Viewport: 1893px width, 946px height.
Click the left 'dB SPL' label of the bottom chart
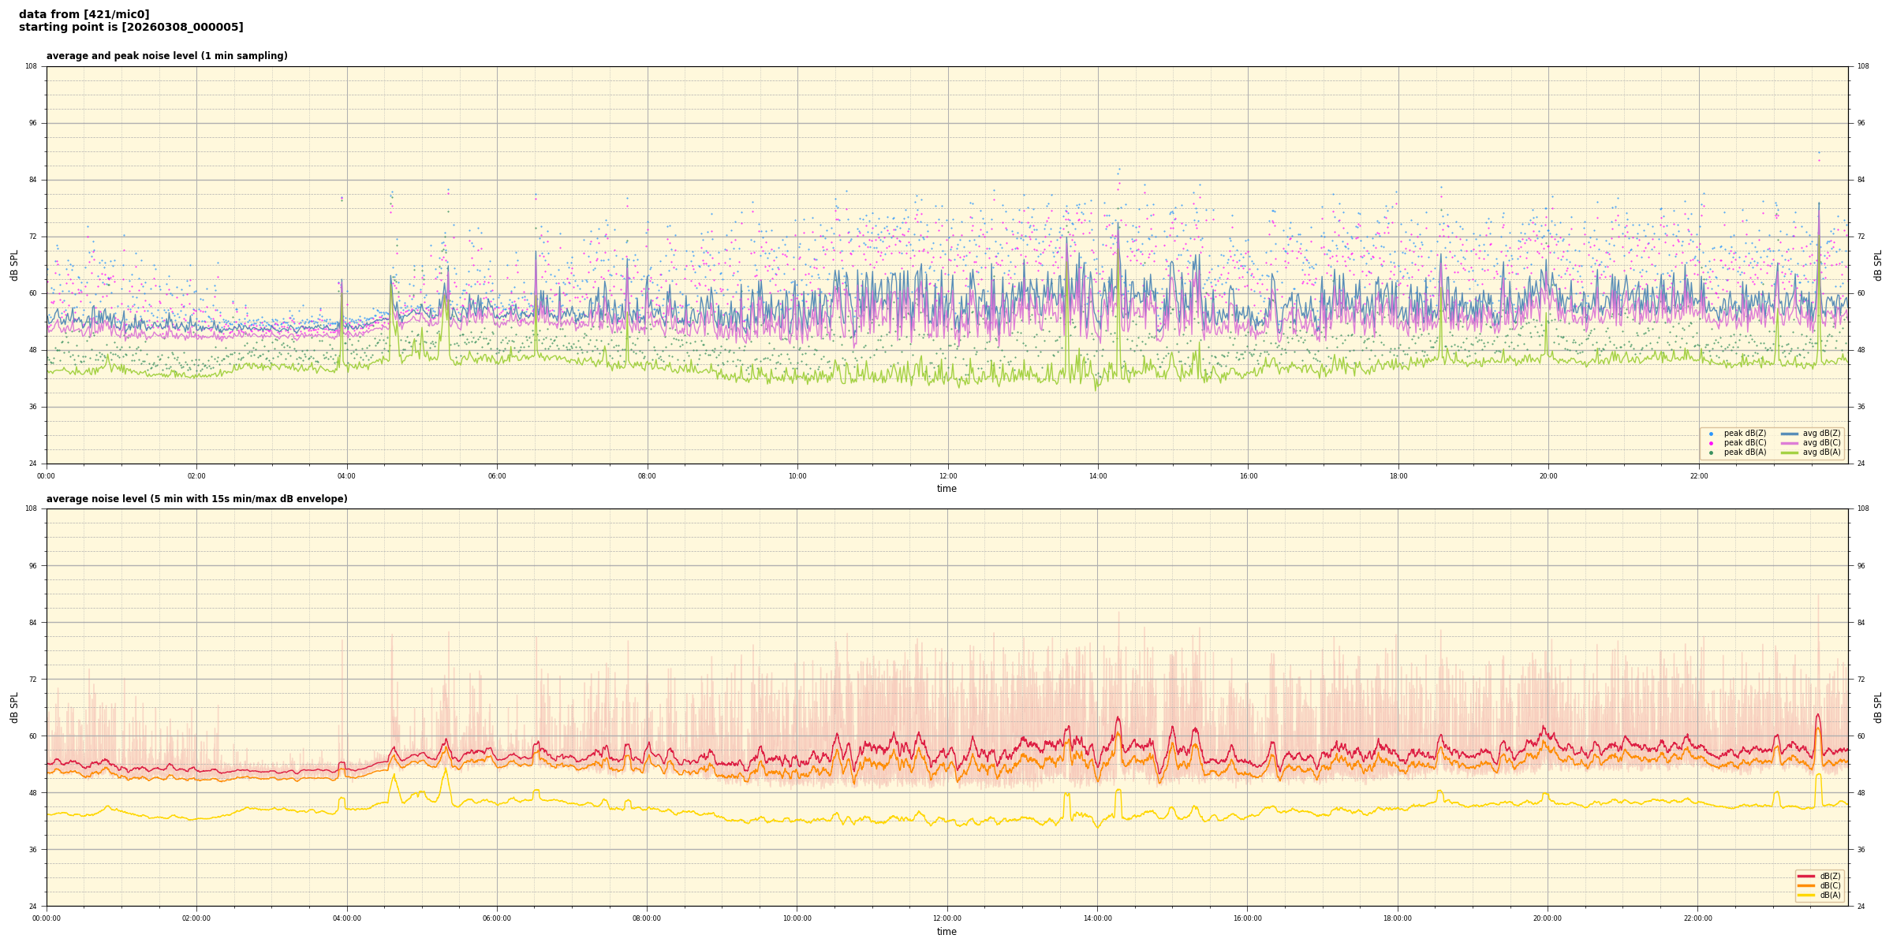pyautogui.click(x=14, y=707)
